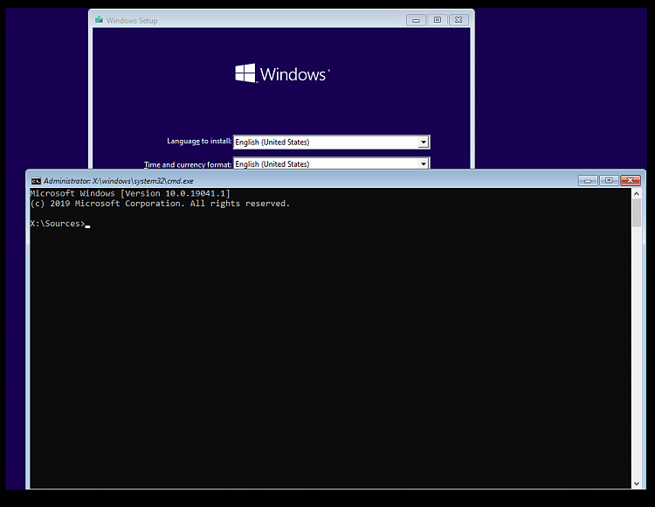Click the cmd.exe title bar icon
The width and height of the screenshot is (655, 507).
pos(37,181)
